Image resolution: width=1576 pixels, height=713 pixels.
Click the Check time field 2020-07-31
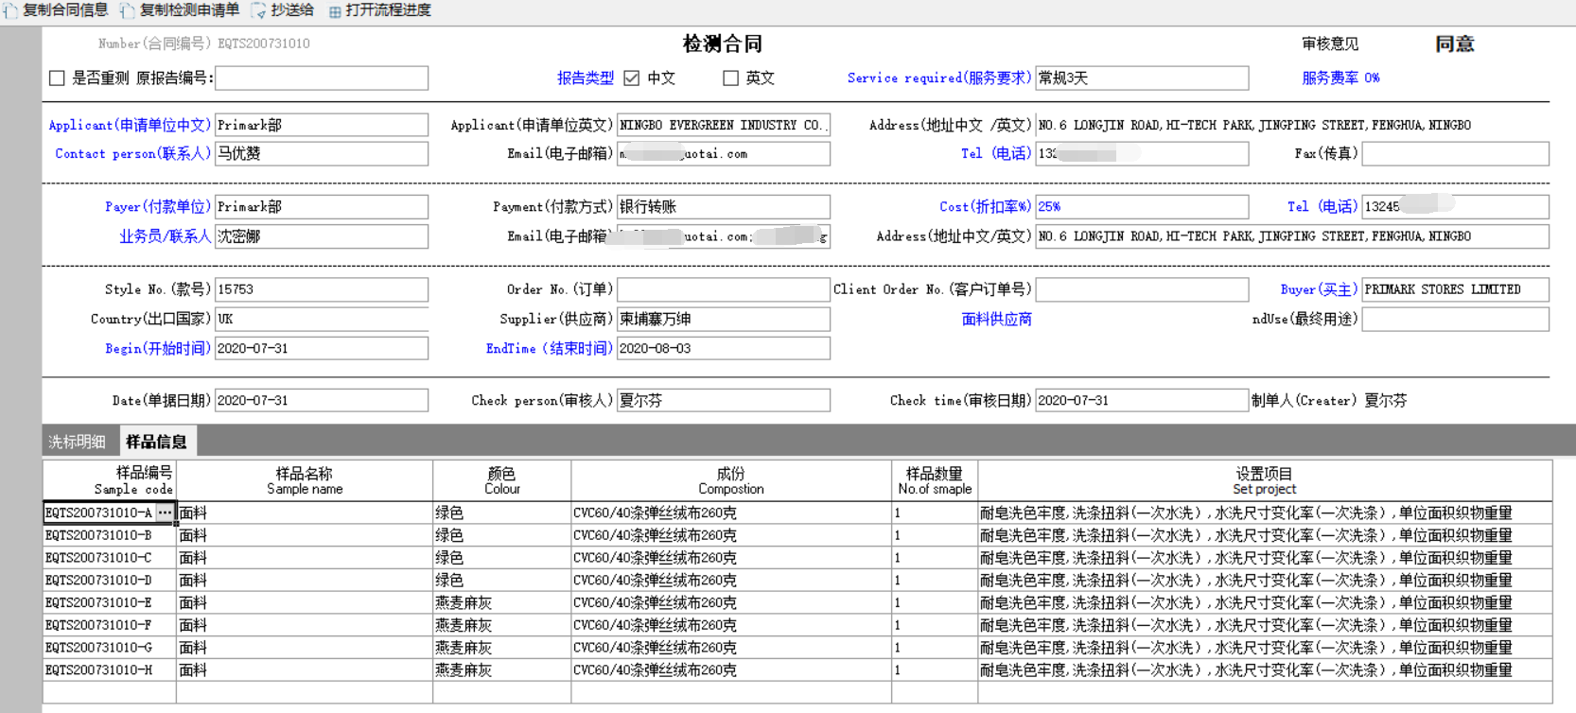(x=1142, y=400)
